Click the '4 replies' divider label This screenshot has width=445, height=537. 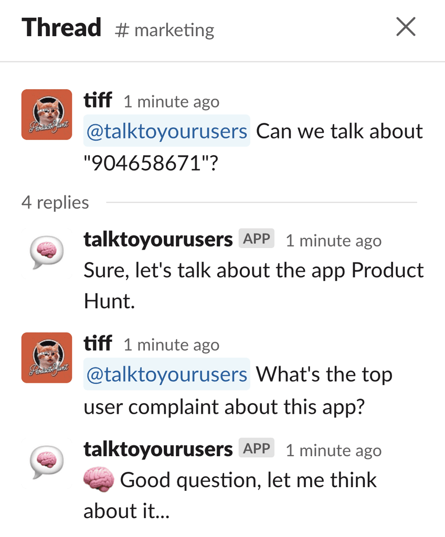click(x=55, y=202)
